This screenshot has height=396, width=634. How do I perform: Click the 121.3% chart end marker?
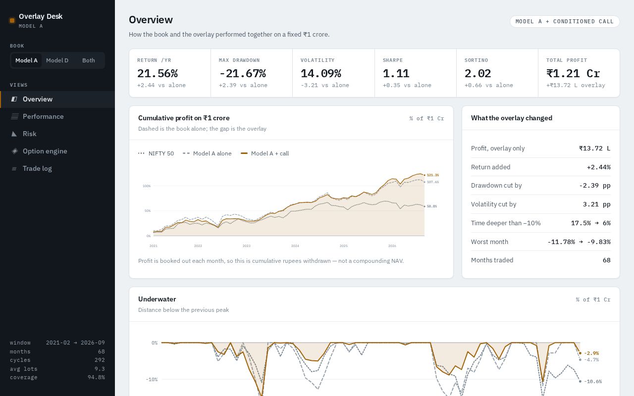431,175
